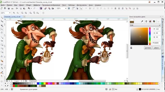The height and width of the screenshot is (92, 165).
Task: Click the Export icon in the toolbar
Action: (49, 8)
